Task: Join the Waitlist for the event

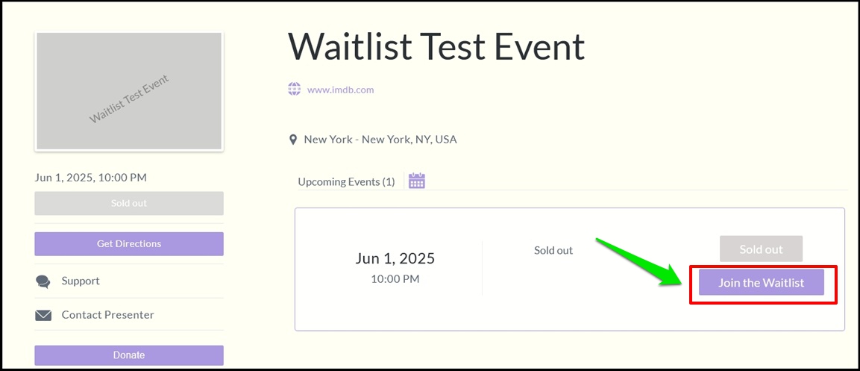Action: click(x=762, y=283)
